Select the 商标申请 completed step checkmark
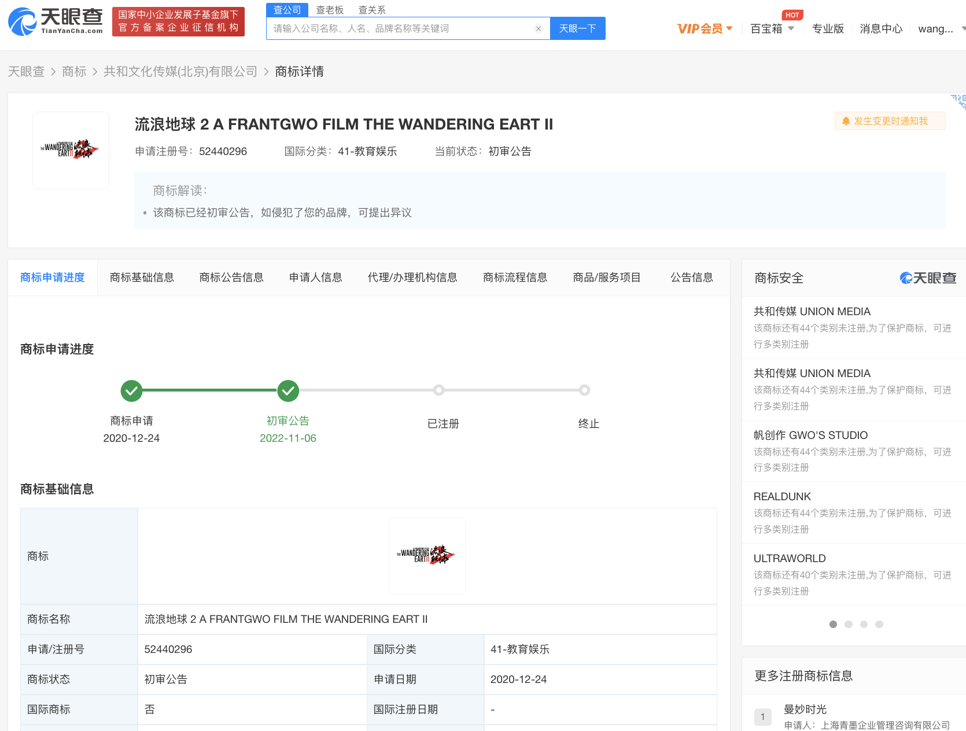Screen dimensions: 966x731 click(x=131, y=391)
